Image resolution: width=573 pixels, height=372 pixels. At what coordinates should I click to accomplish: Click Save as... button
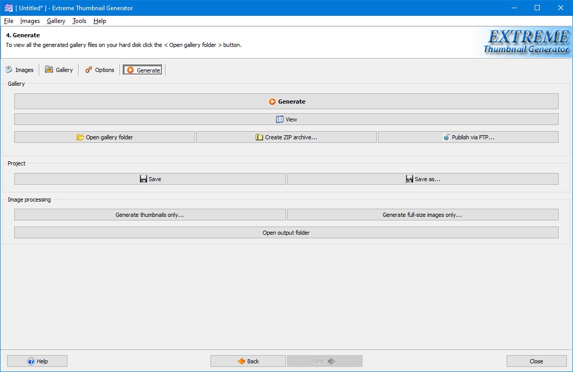tap(423, 179)
